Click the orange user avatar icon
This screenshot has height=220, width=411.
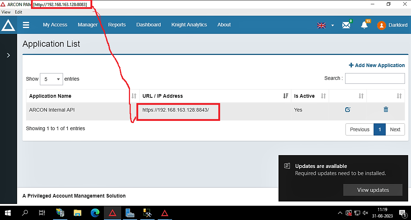tap(381, 25)
